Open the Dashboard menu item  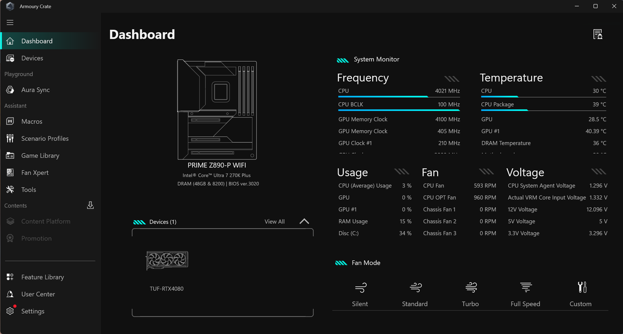[50, 41]
